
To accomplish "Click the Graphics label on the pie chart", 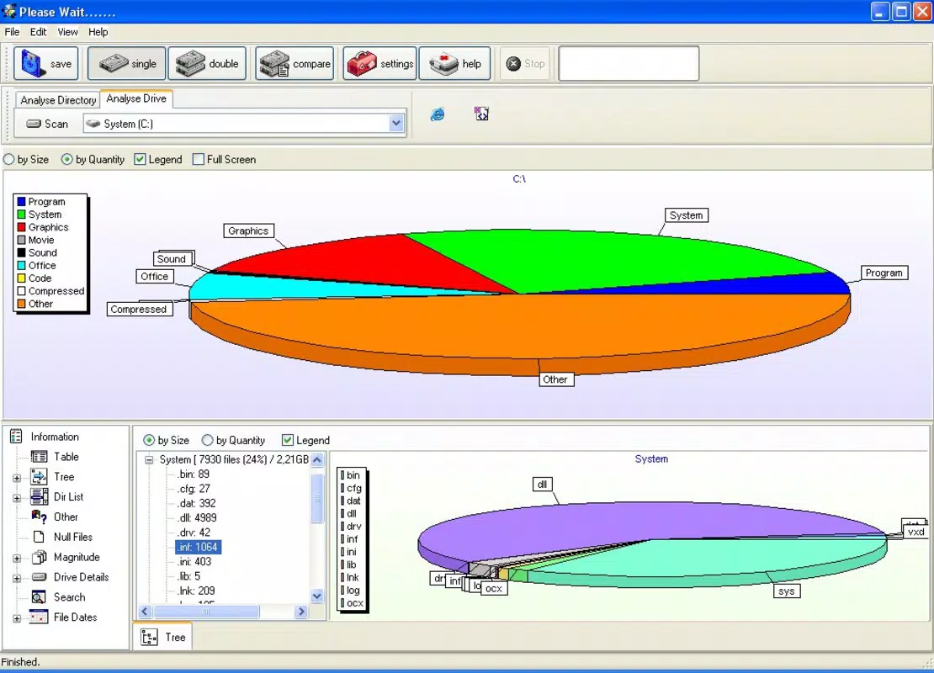I will (x=248, y=231).
